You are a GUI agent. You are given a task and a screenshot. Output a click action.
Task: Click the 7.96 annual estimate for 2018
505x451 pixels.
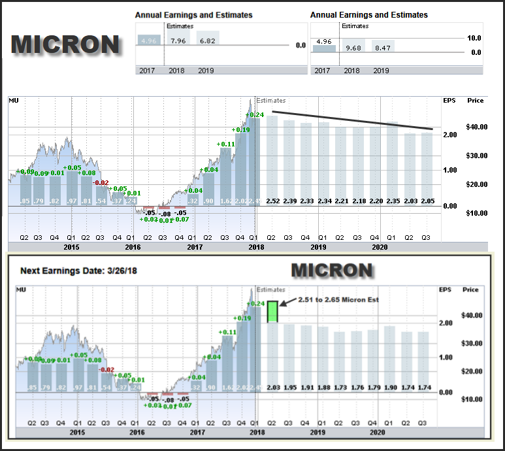(x=178, y=41)
